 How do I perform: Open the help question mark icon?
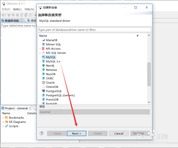pyautogui.click(x=42, y=133)
